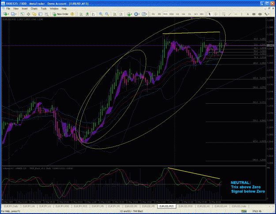Expand the Periods clock dropdown arrow

pos(139,14)
